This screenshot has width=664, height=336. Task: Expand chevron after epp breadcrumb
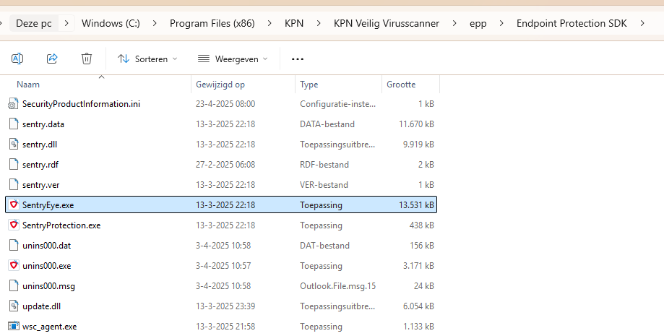[x=501, y=23]
